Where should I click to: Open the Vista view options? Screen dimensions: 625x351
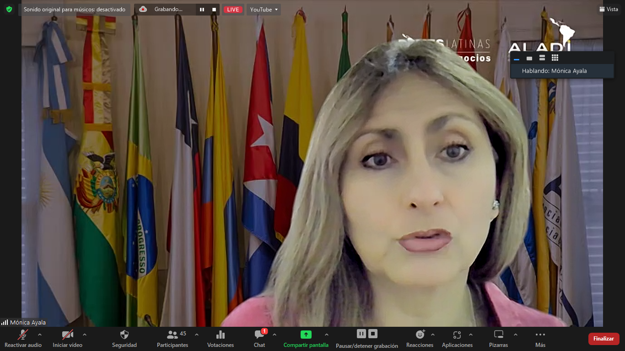(609, 9)
